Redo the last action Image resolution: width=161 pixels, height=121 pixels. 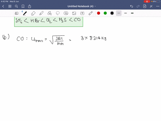[138, 6]
